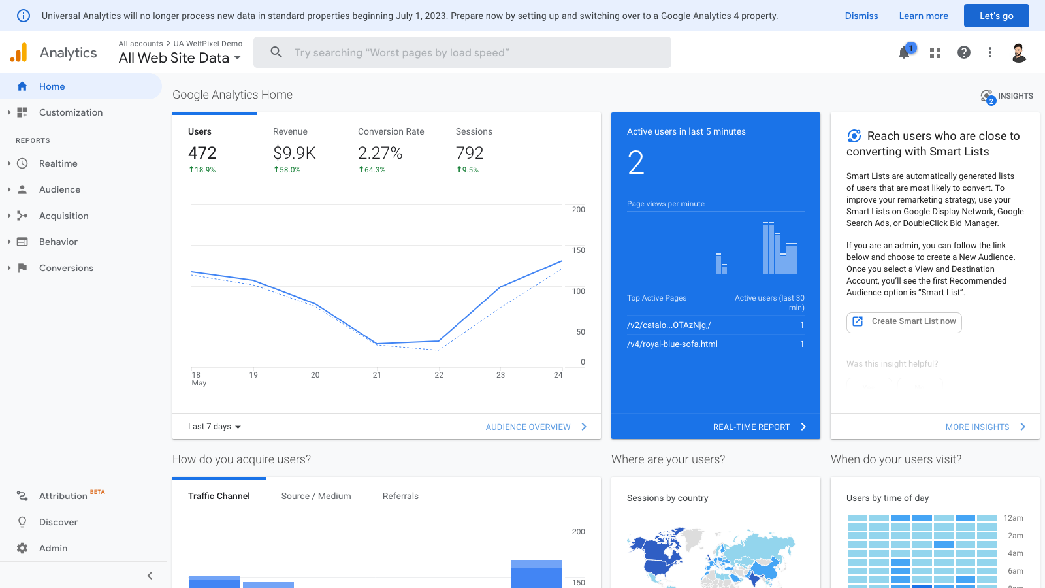Screen dimensions: 1045x588
Task: Click the Conversions flag icon
Action: tap(22, 268)
